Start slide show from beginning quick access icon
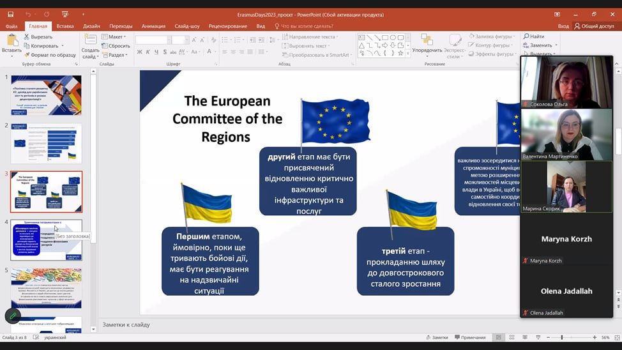Image resolution: width=622 pixels, height=350 pixels. pyautogui.click(x=65, y=14)
